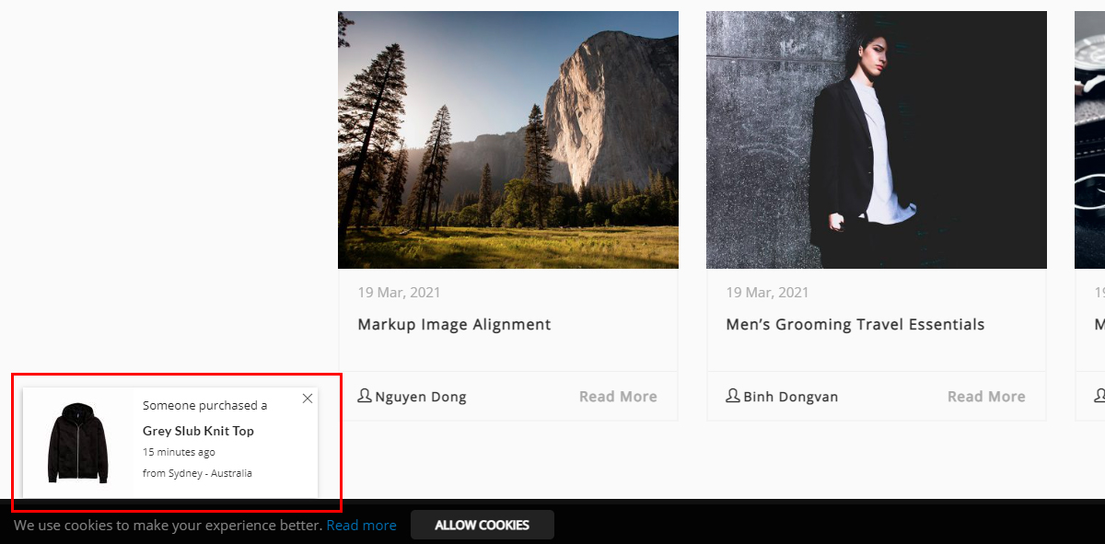Close the purchase notification popup
This screenshot has width=1105, height=544.
[308, 399]
